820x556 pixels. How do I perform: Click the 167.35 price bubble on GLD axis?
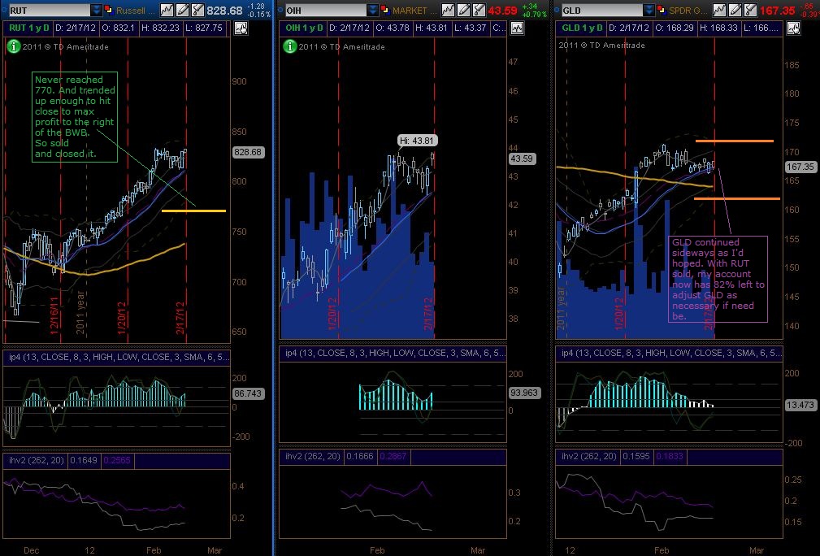click(x=800, y=167)
